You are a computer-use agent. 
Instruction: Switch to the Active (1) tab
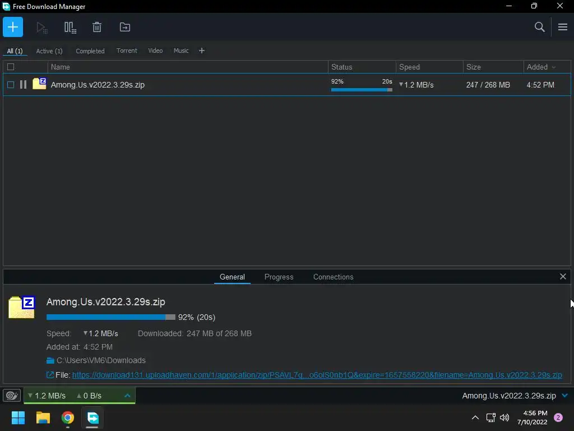click(x=49, y=51)
